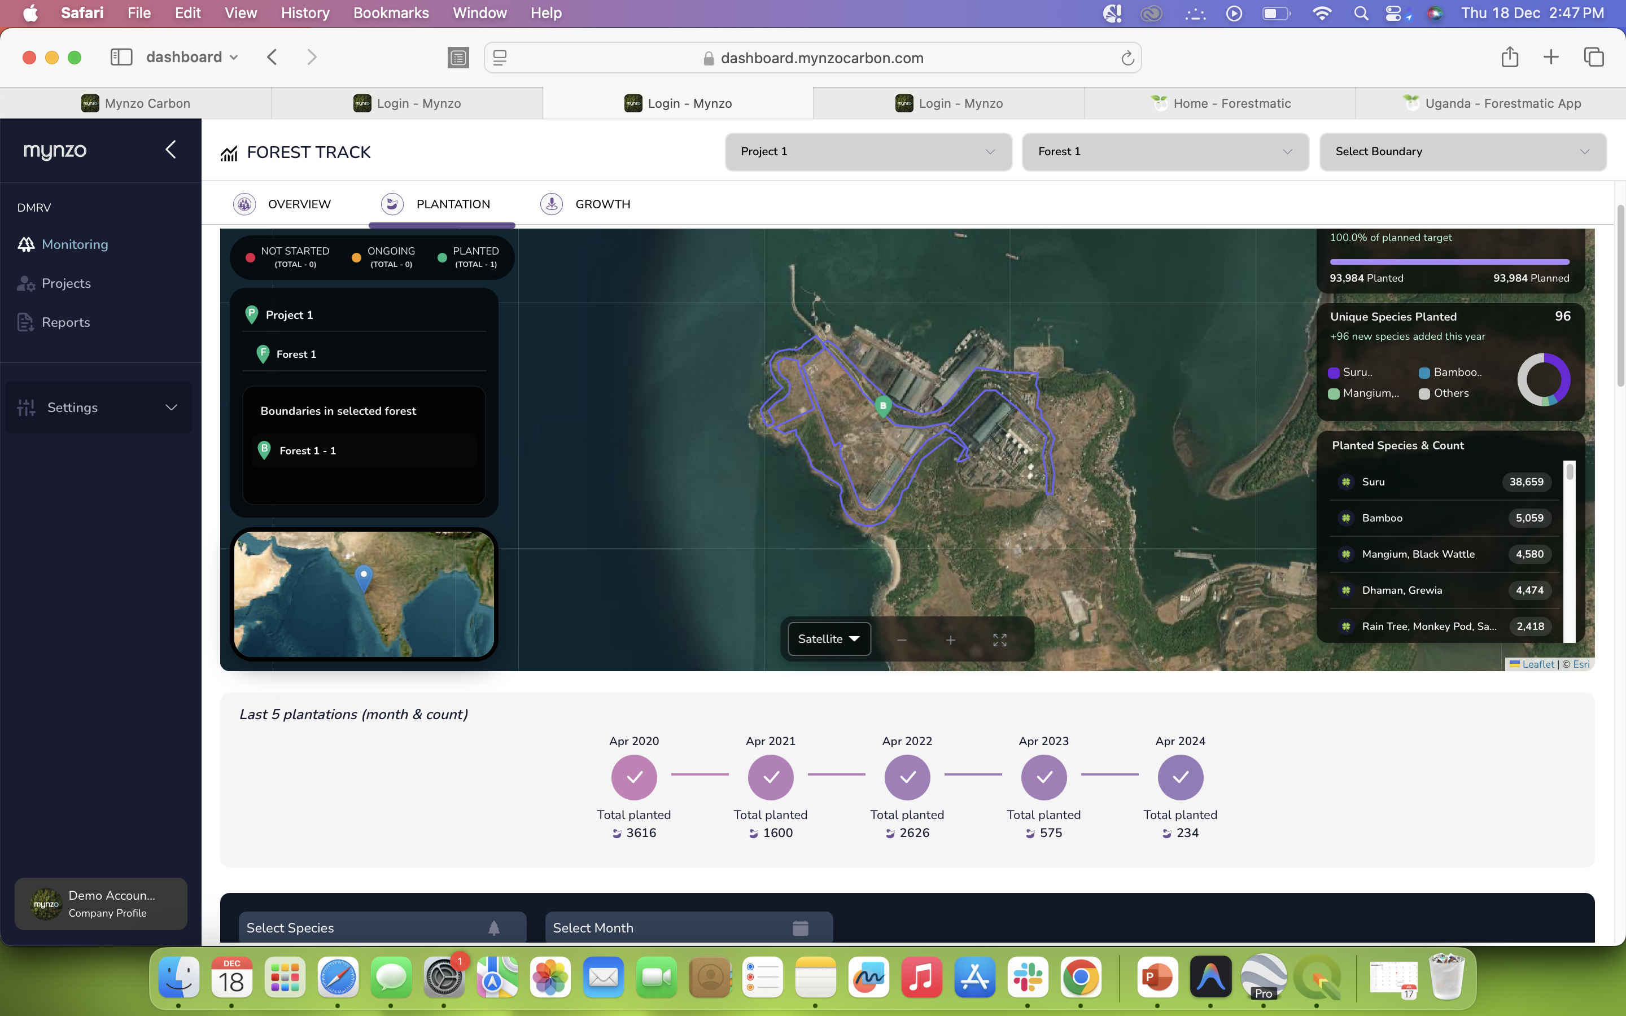Screen dimensions: 1626x1016
Task: Click Apr 2024 plantation checkmark circle
Action: 1180,777
